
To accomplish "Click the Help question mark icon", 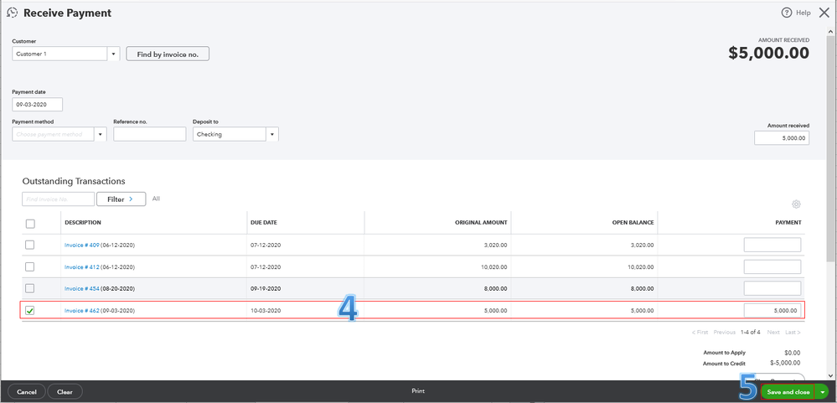I will click(786, 13).
